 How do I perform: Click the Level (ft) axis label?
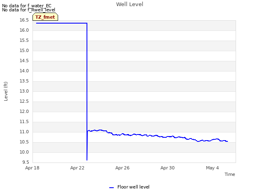6,91
